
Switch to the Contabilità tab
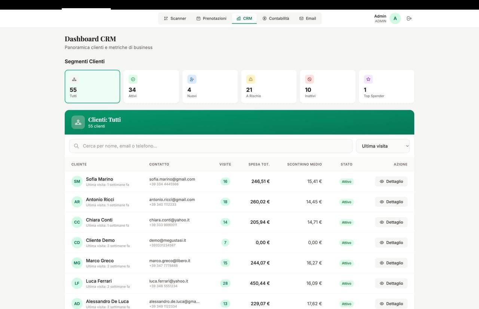(276, 18)
